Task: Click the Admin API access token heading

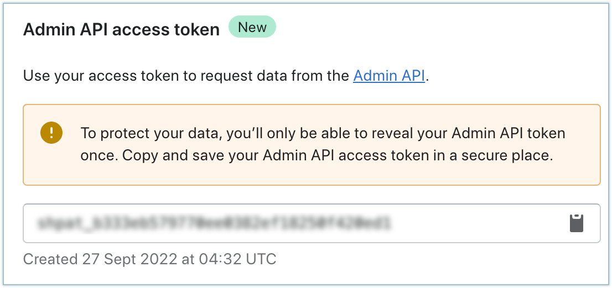Action: [x=121, y=30]
